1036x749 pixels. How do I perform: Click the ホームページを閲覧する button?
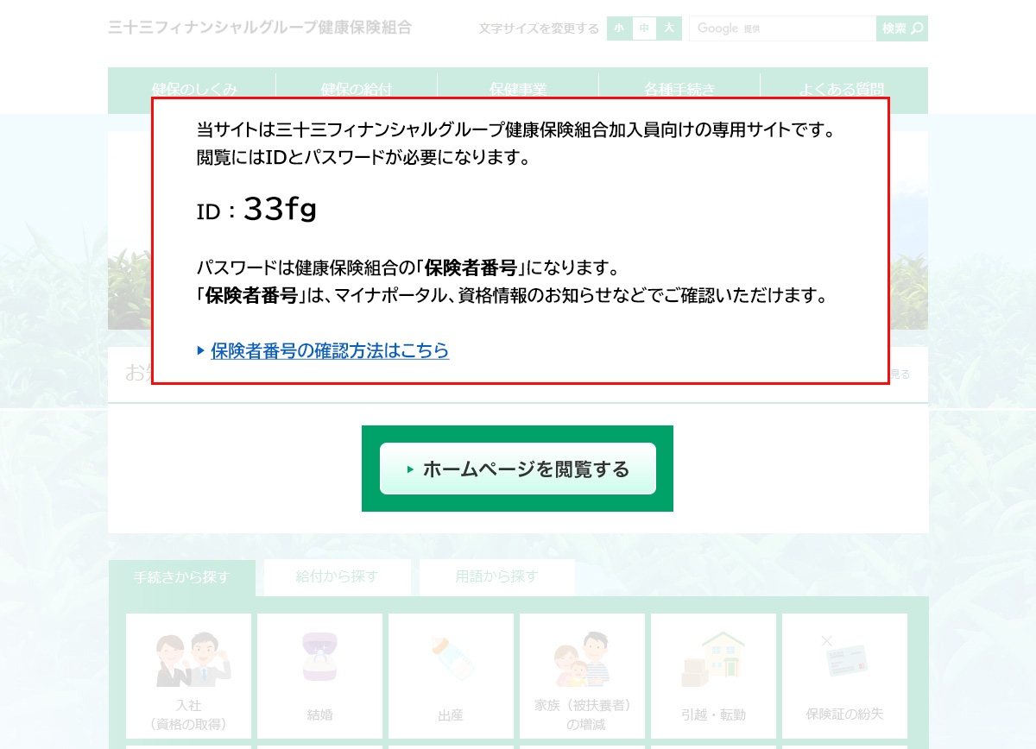[x=518, y=469]
